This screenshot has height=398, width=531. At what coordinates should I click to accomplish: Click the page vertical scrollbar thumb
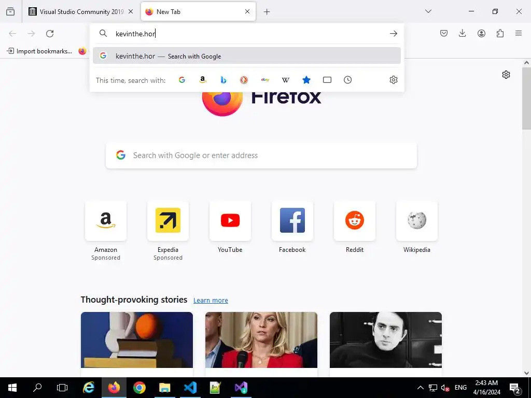pyautogui.click(x=526, y=98)
